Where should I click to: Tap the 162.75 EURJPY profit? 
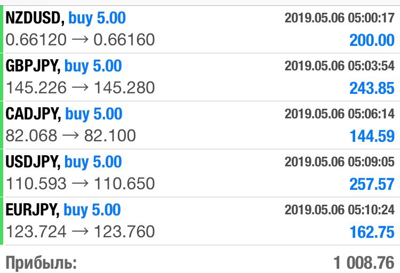tap(372, 232)
